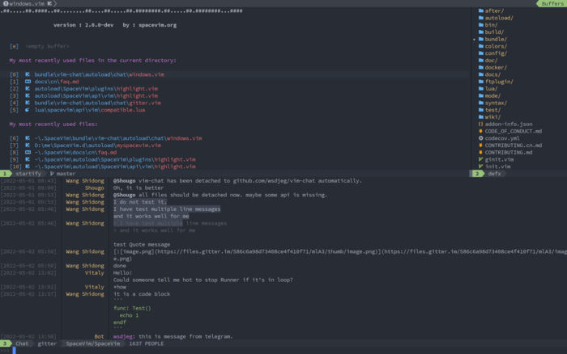The image size is (567, 354).
Task: Click the gear icon beside codecov.yml
Action: coord(480,138)
